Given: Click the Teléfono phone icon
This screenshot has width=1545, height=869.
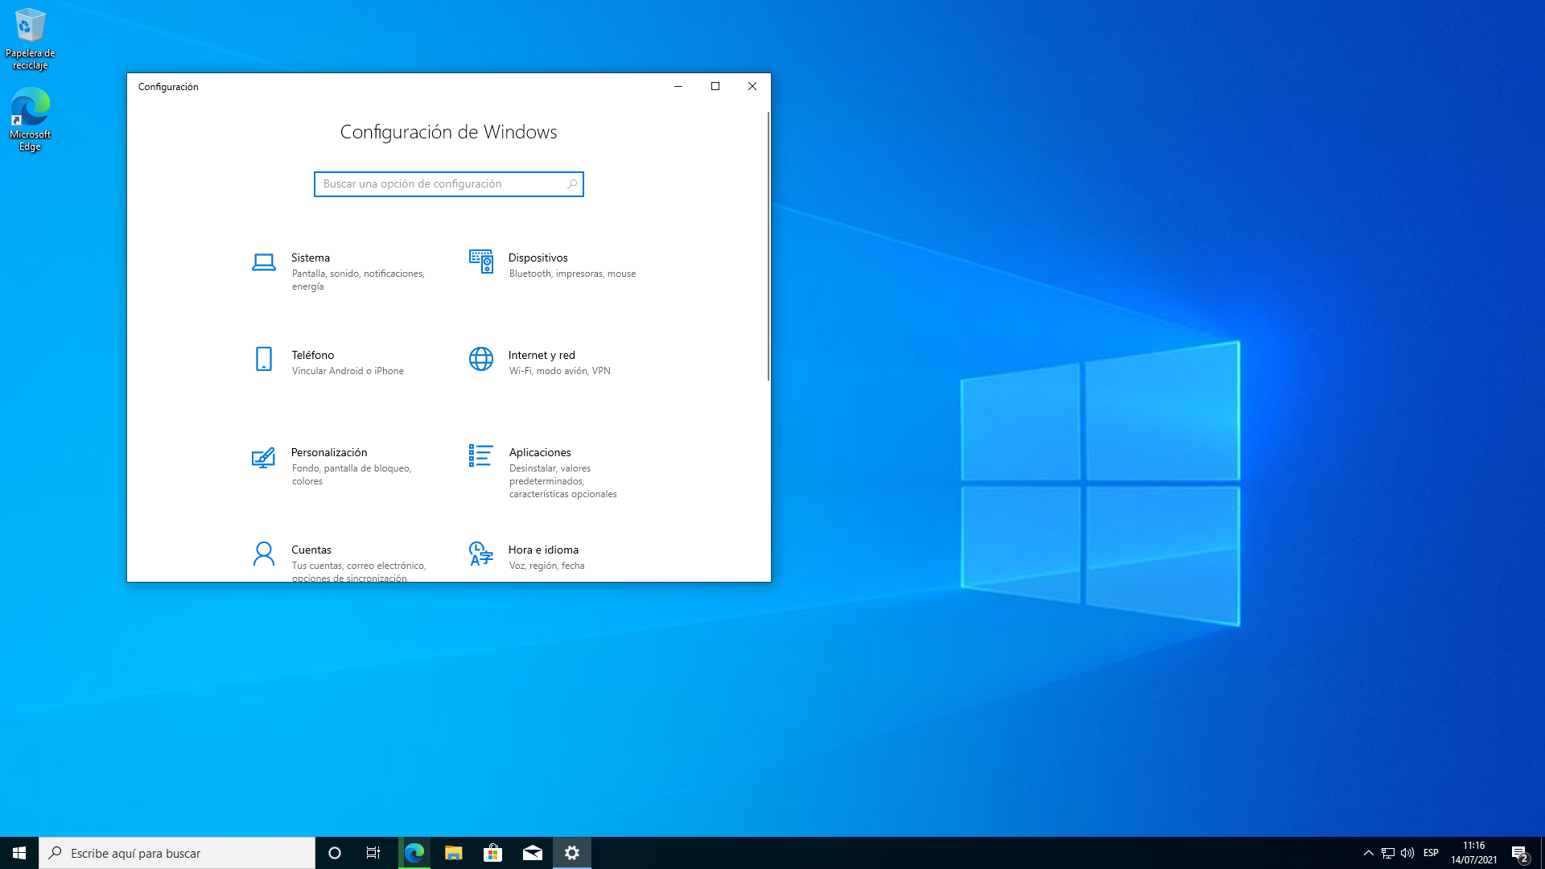Looking at the screenshot, I should (x=263, y=359).
